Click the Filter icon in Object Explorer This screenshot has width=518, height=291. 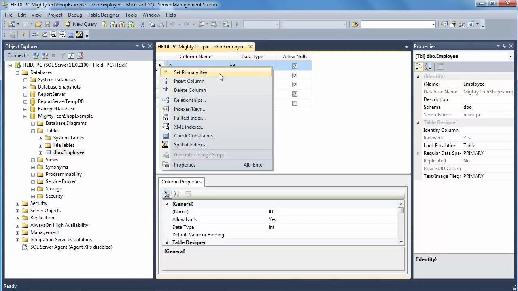click(x=62, y=55)
